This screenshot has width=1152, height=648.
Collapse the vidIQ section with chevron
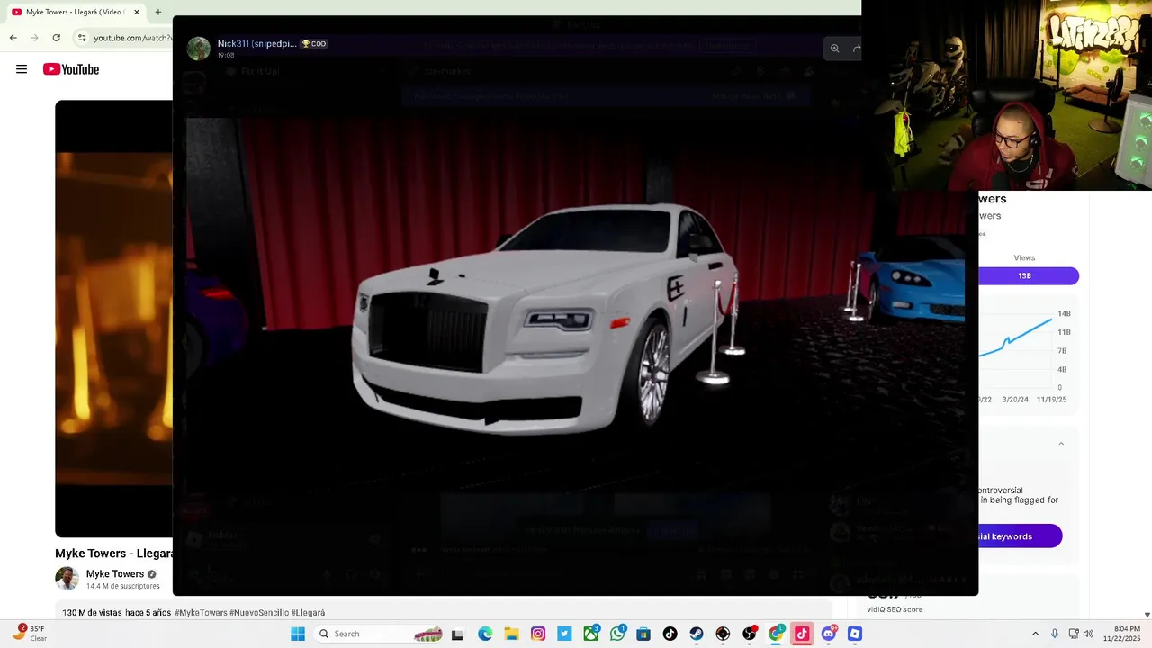[1061, 444]
